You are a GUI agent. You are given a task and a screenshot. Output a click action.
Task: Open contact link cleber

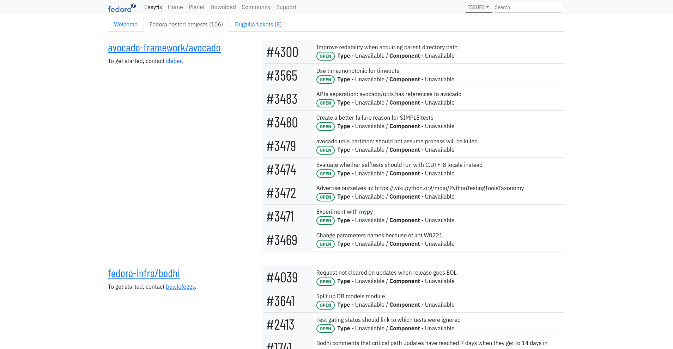click(174, 61)
